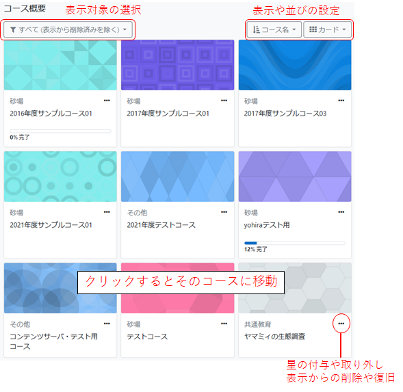Open three-dot menu of ヤマミィの生態調査

tap(341, 324)
